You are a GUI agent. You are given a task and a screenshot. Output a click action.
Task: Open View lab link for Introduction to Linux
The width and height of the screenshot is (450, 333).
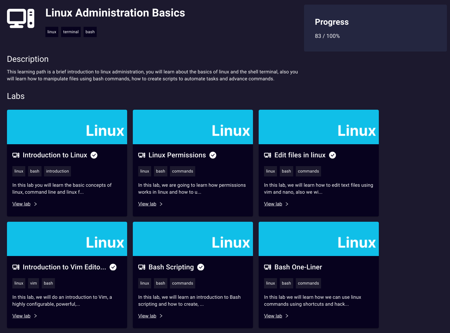(21, 204)
